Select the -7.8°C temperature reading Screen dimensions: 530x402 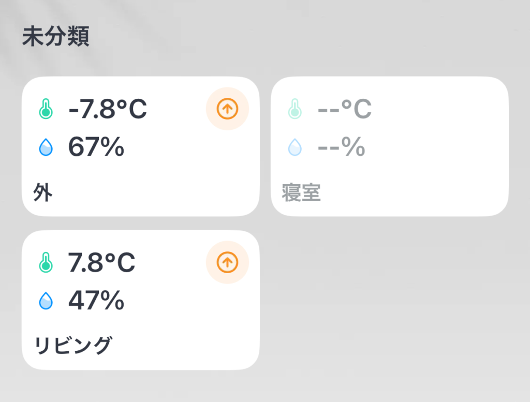108,109
